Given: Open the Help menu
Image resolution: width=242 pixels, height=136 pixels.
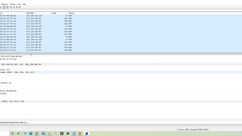Looking at the screenshot, I should 24,4.
